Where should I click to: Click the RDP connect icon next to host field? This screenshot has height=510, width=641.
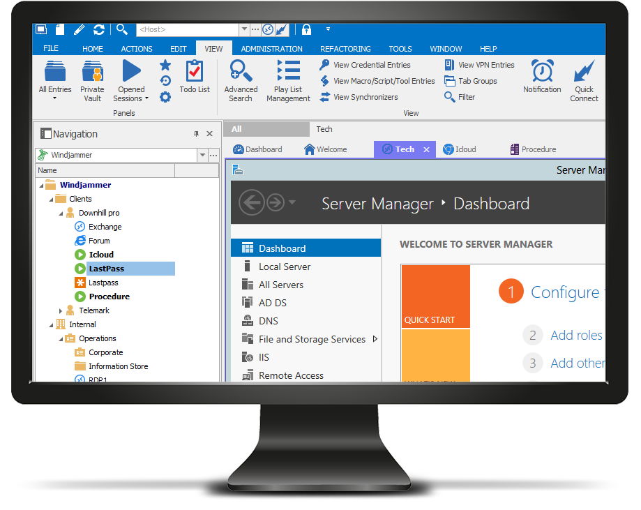[268, 29]
